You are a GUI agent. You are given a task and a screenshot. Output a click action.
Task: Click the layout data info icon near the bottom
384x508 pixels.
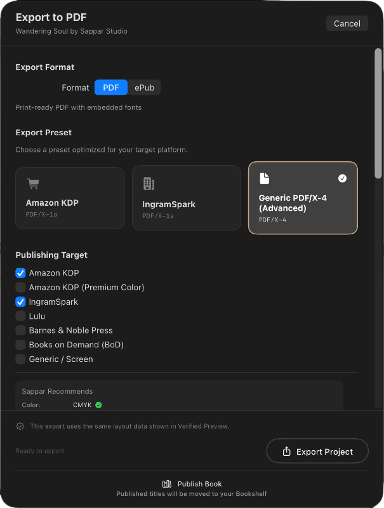(20, 426)
